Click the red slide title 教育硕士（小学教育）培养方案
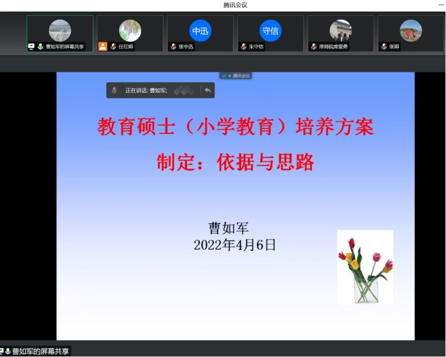Viewport: 446px width, 357px height. 235,128
